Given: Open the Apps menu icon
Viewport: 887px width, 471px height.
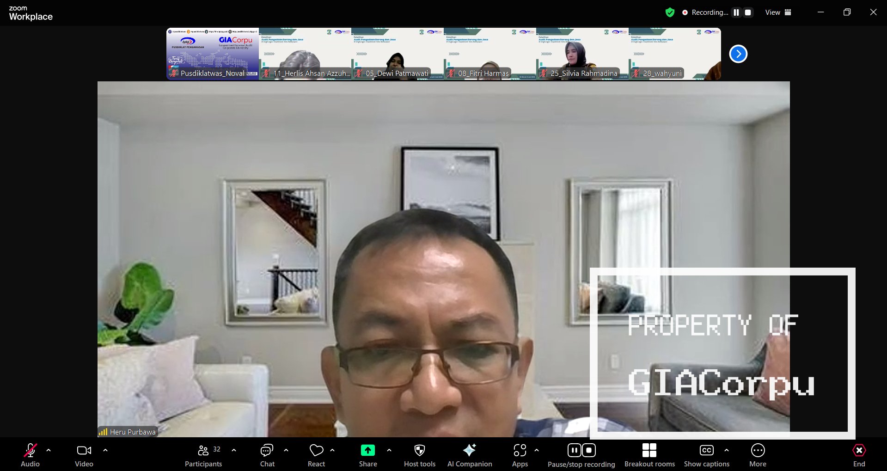Looking at the screenshot, I should (520, 451).
